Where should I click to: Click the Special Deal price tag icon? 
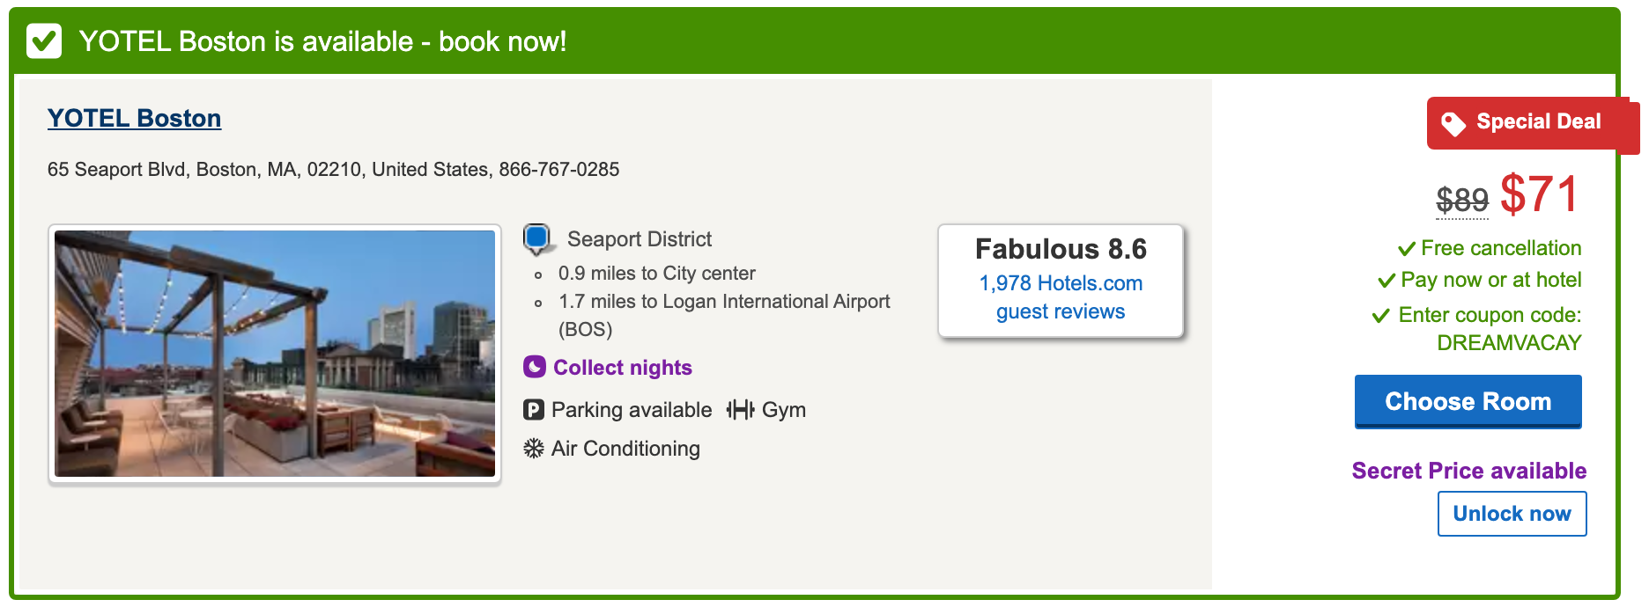[x=1453, y=123]
